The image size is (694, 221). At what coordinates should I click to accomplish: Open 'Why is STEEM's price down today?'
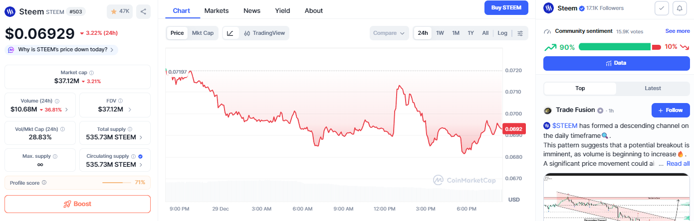(x=62, y=50)
